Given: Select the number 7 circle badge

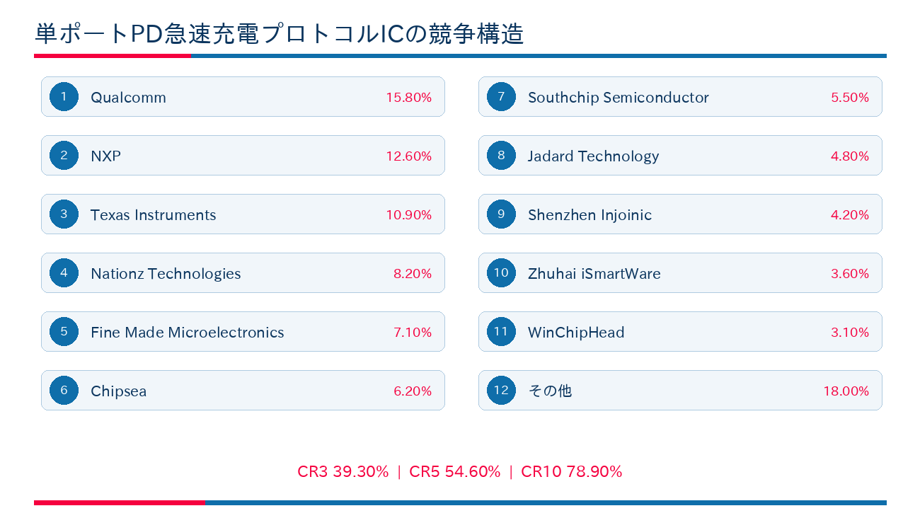Looking at the screenshot, I should pos(501,97).
